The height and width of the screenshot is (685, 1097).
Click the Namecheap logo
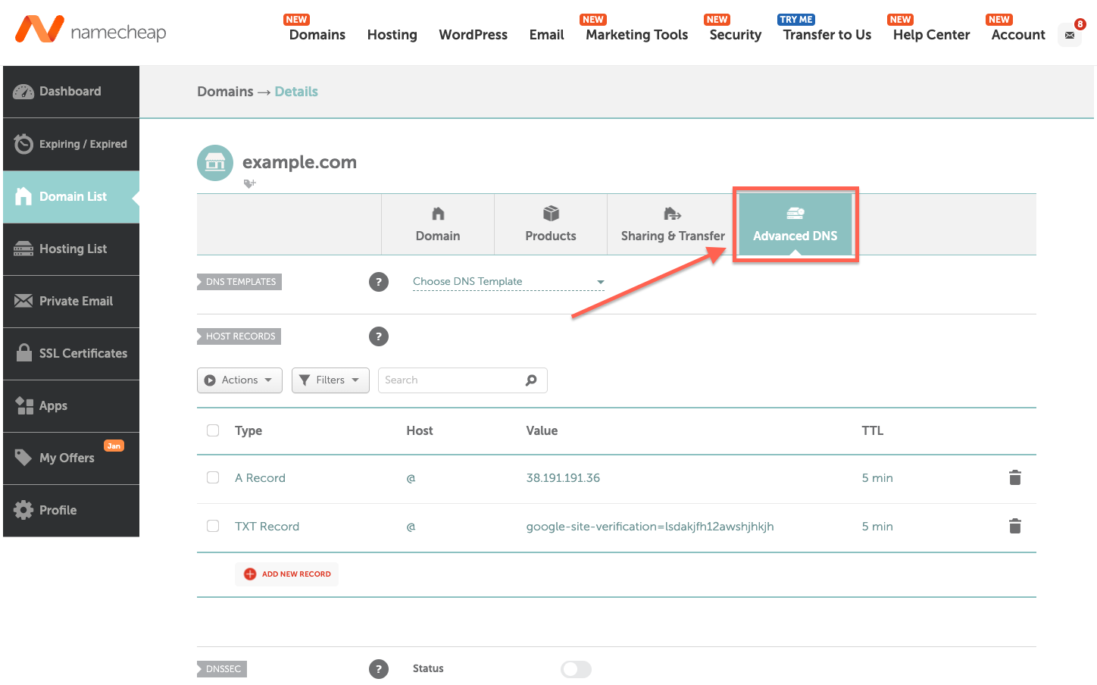click(89, 31)
